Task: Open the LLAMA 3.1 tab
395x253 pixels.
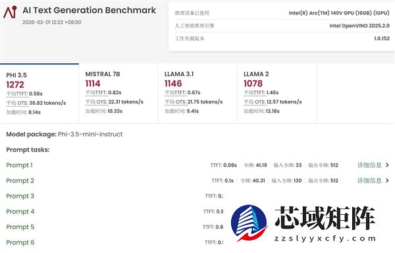Action: (x=197, y=94)
